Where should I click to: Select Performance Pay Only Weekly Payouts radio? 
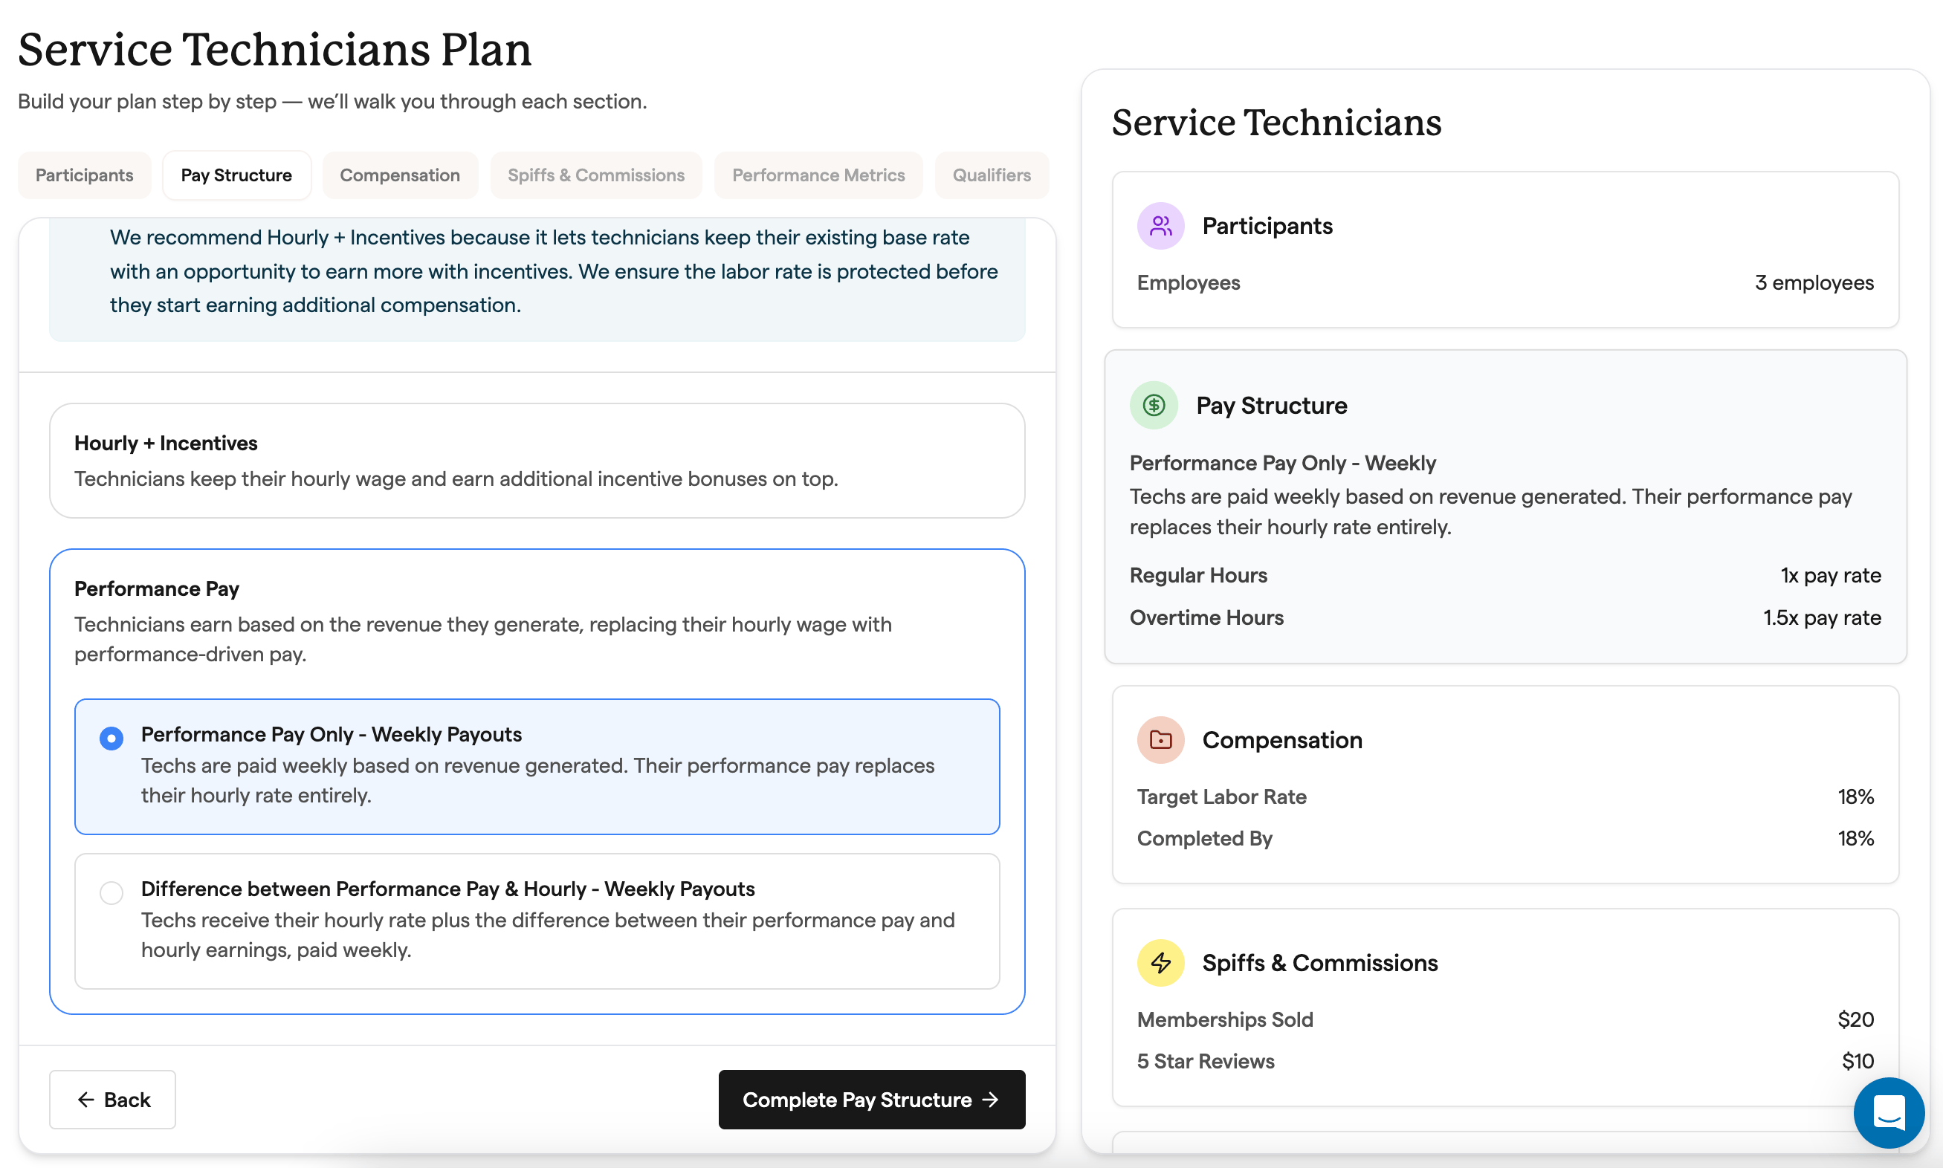111,739
